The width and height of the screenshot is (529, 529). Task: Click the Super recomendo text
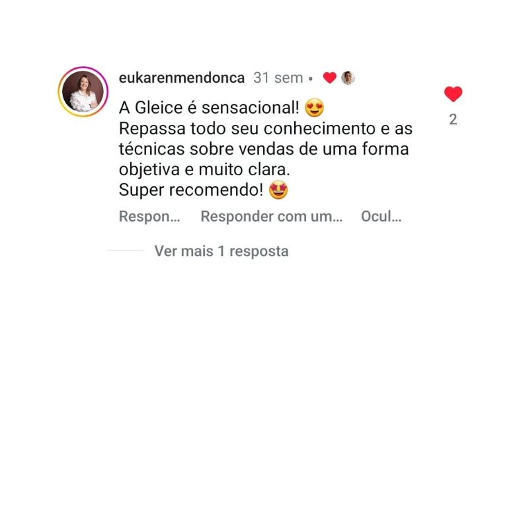click(x=191, y=190)
